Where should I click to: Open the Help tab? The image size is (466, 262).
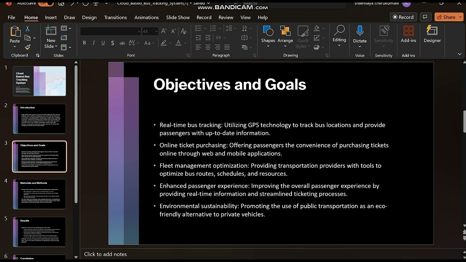pyautogui.click(x=262, y=17)
